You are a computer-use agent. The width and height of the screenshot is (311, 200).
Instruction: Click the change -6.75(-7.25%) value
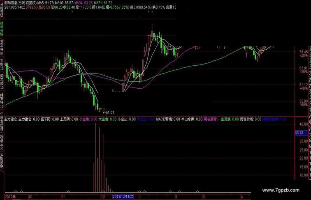point(119,7)
